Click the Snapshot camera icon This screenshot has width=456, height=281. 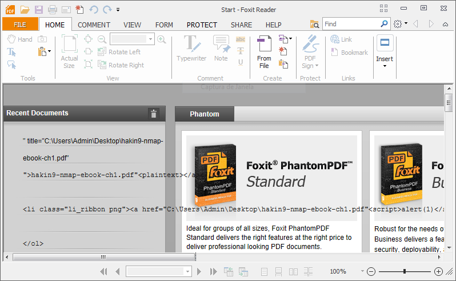coord(42,39)
